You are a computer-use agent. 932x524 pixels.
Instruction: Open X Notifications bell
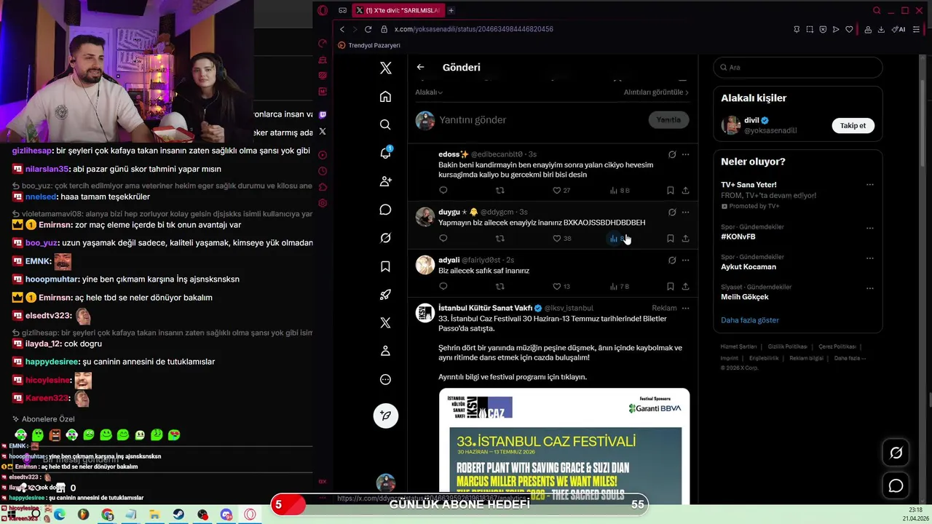coord(385,153)
